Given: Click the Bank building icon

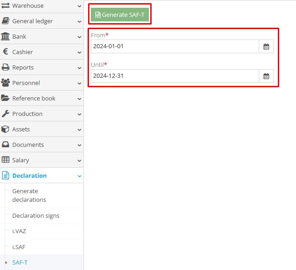Looking at the screenshot, I should 5,36.
